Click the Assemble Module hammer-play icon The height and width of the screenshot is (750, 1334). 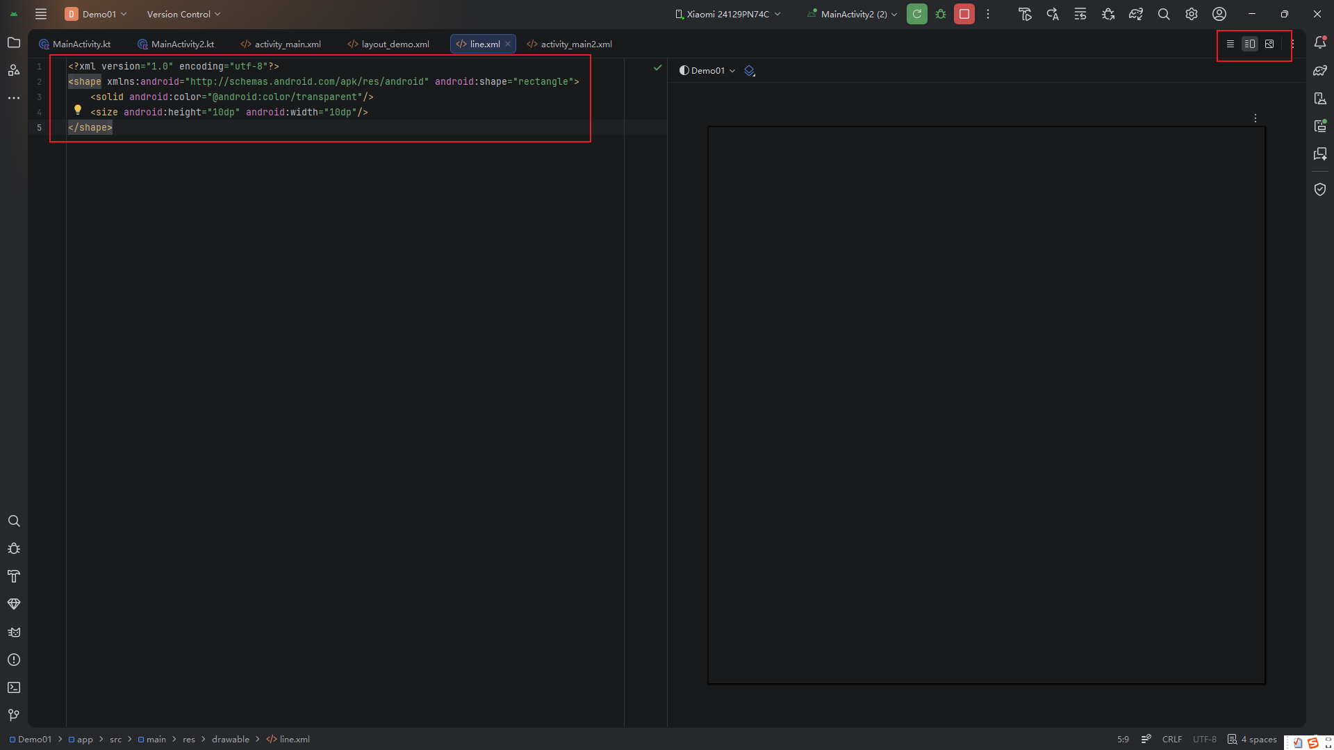1025,14
